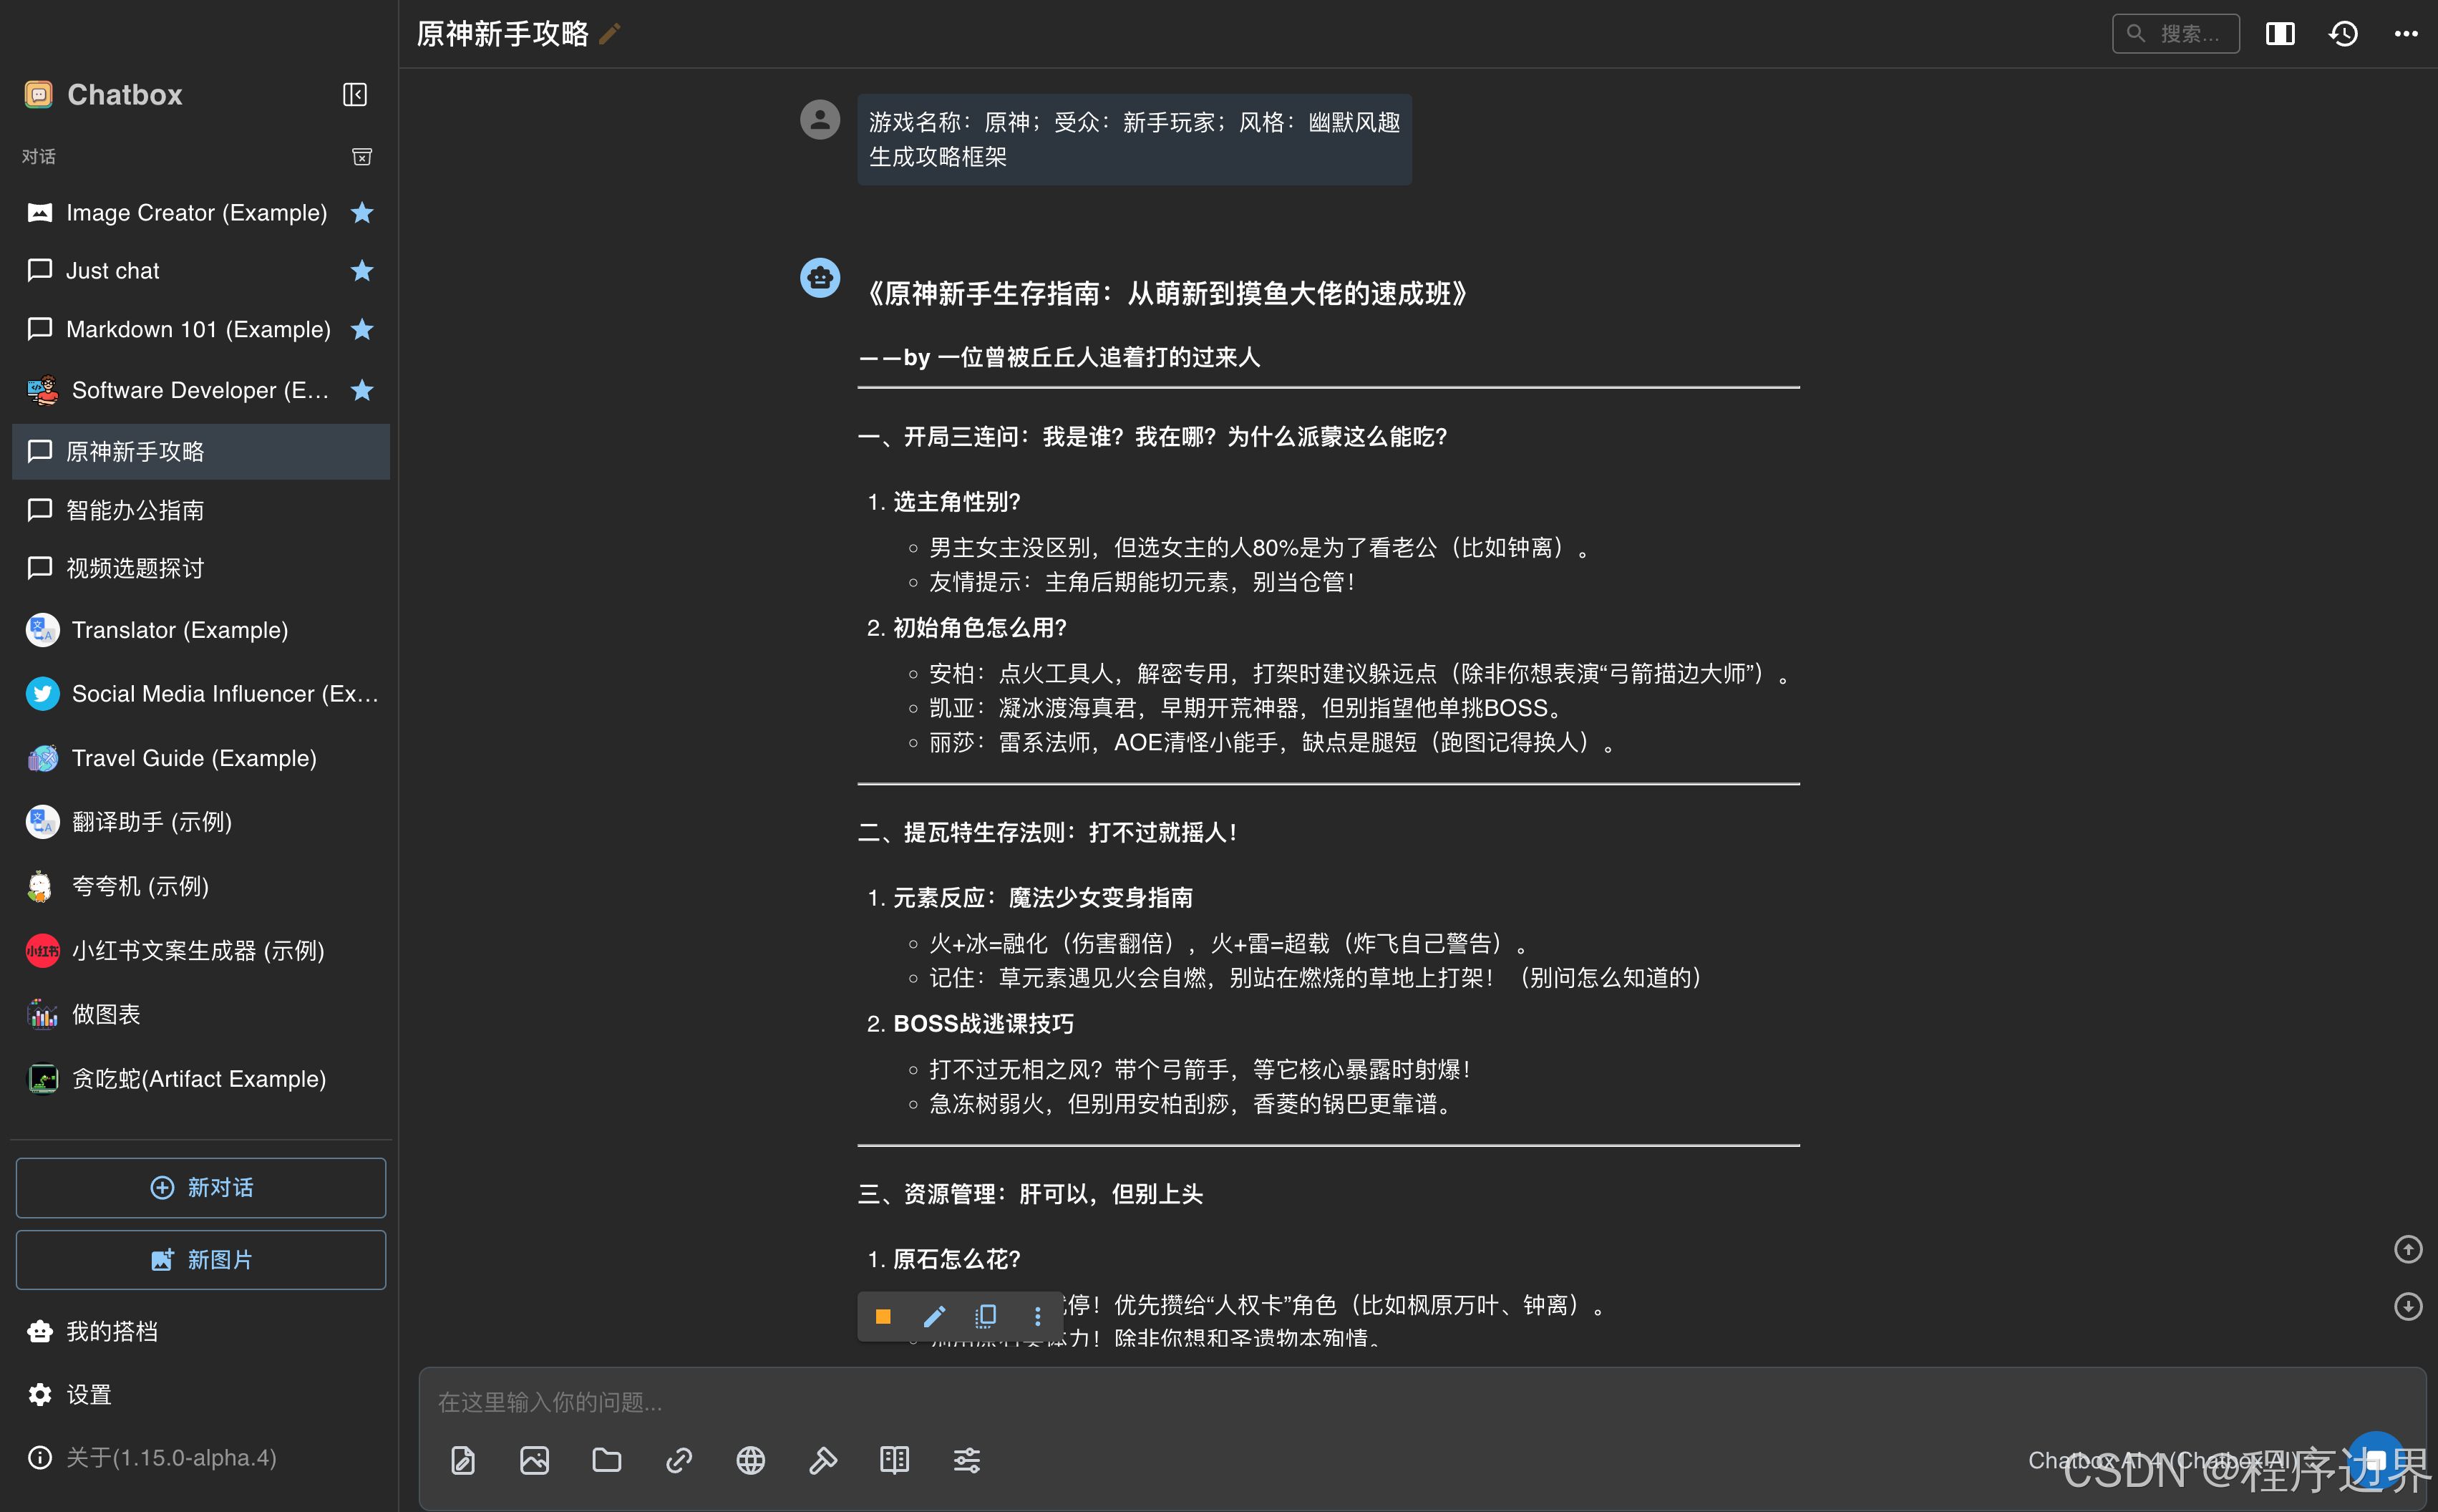Open message options vertical dots
Viewport: 2438px width, 1512px height.
click(1038, 1317)
